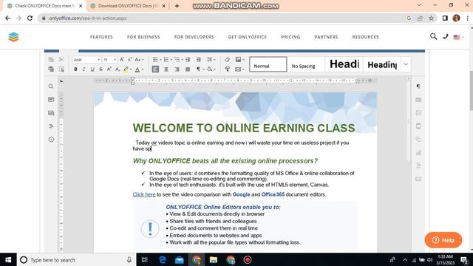473x266 pixels.
Task: Toggle align right paragraph
Action: tap(177, 69)
